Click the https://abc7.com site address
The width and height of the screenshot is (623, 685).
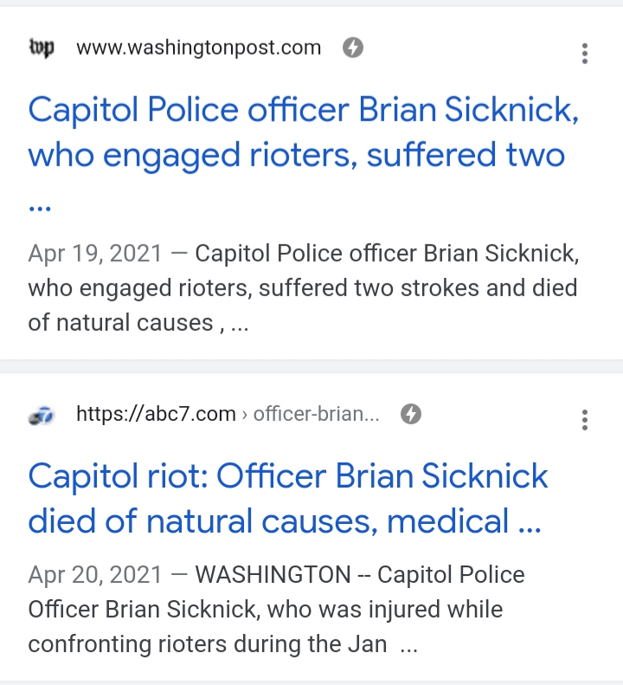point(156,415)
